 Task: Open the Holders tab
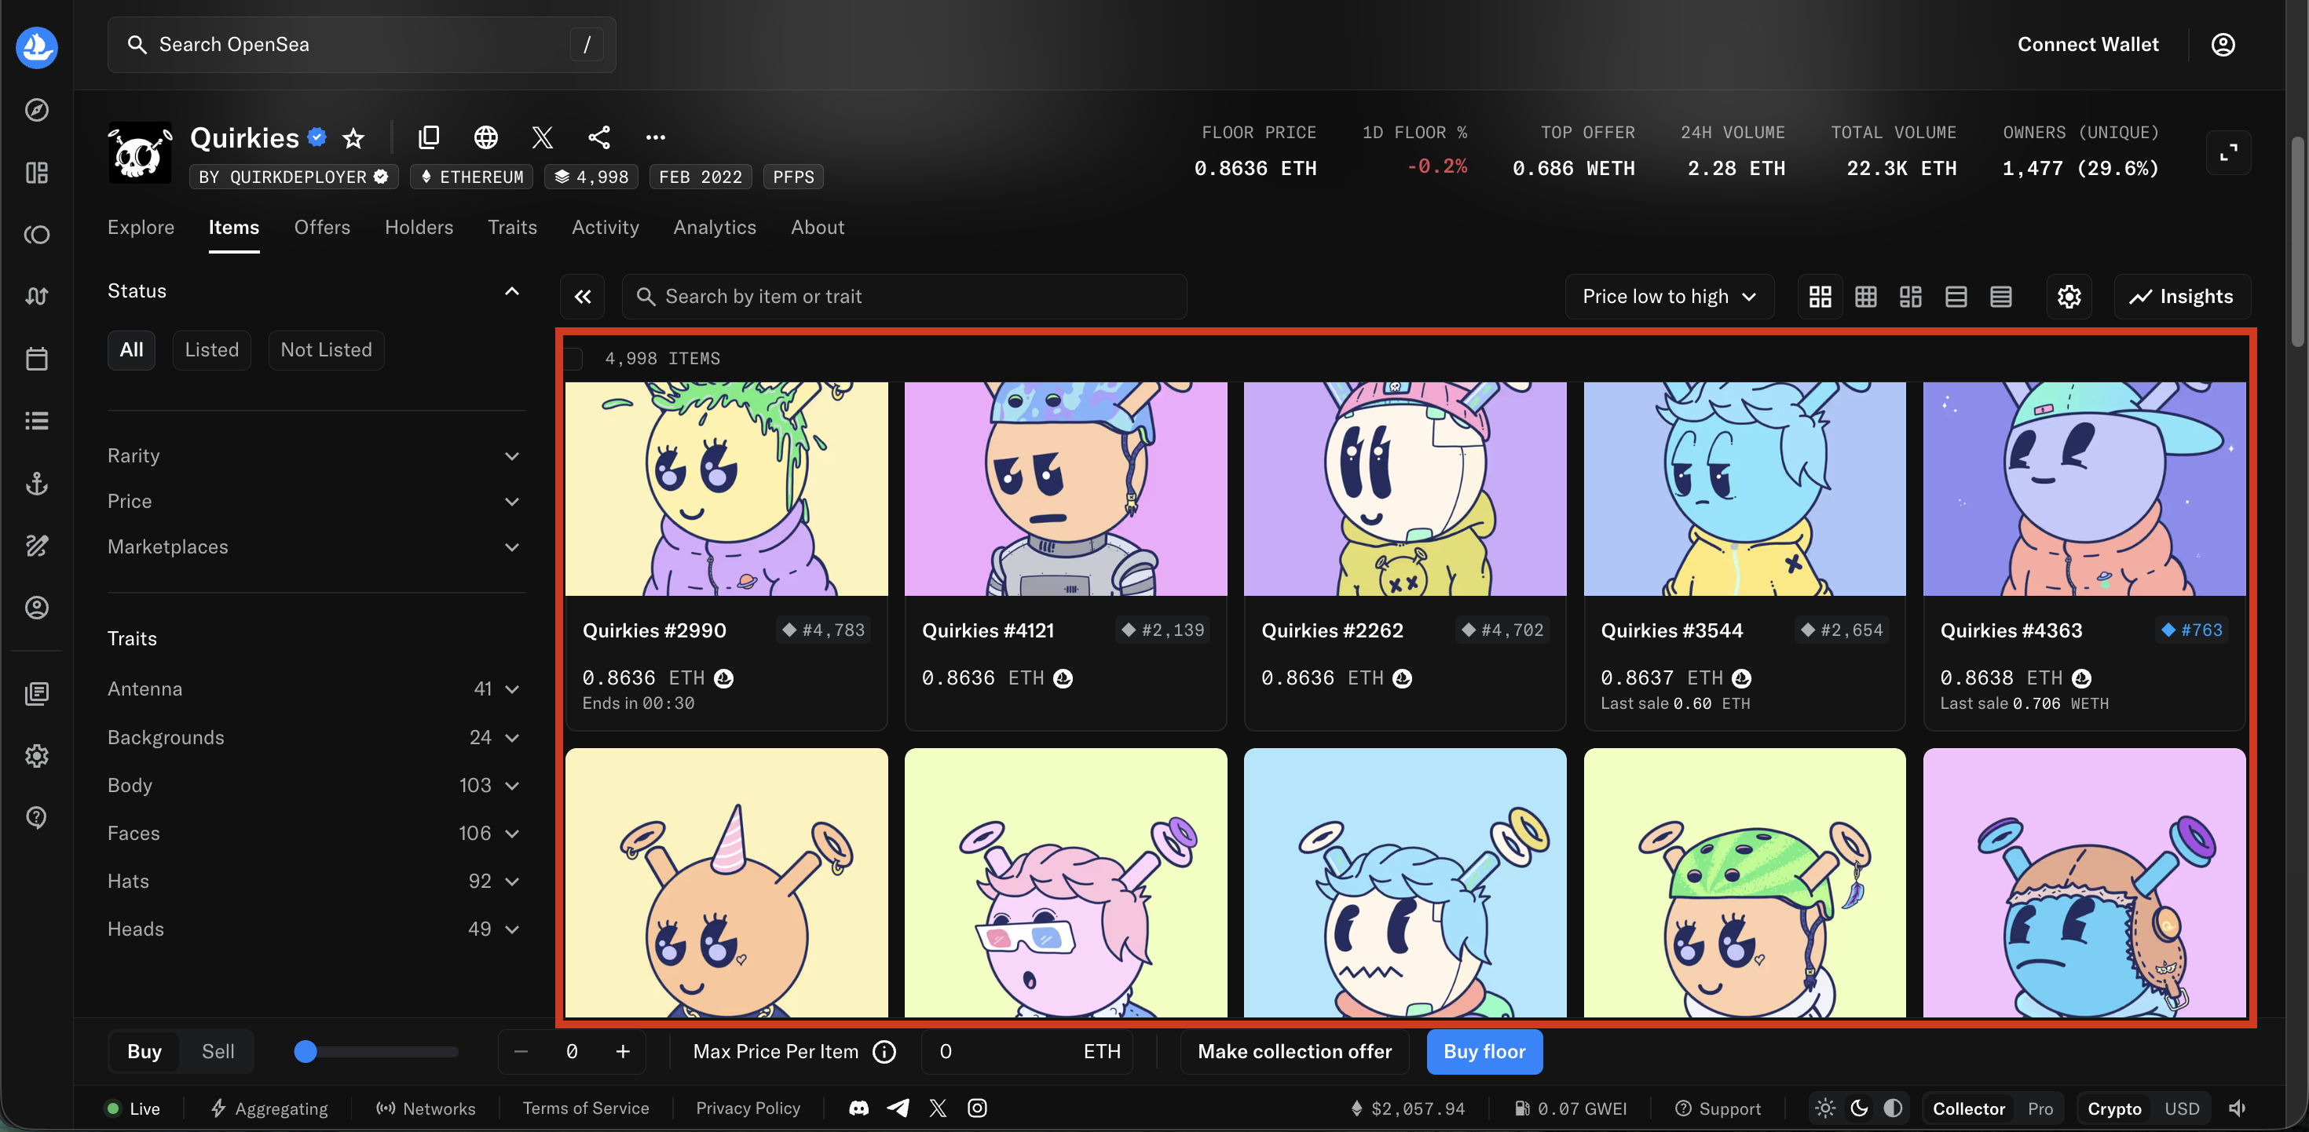(x=419, y=227)
